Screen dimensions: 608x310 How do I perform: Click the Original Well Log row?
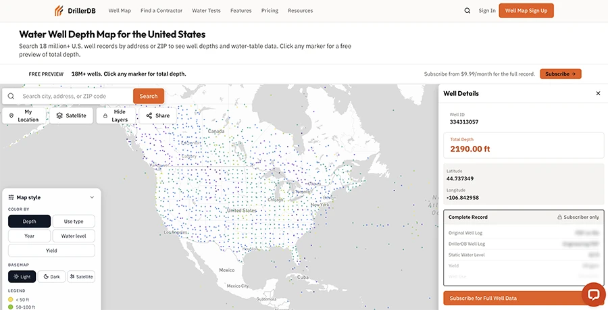pos(524,233)
